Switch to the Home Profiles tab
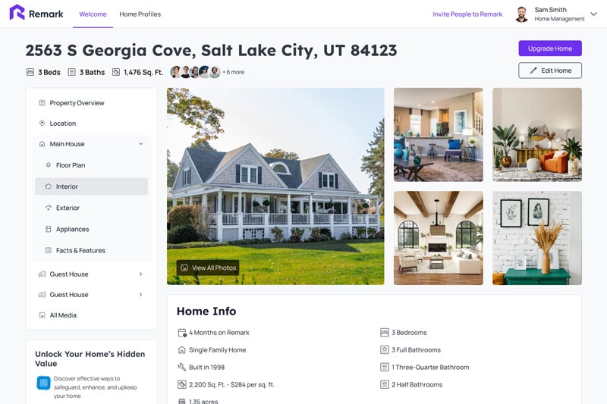The image size is (607, 404). [140, 14]
